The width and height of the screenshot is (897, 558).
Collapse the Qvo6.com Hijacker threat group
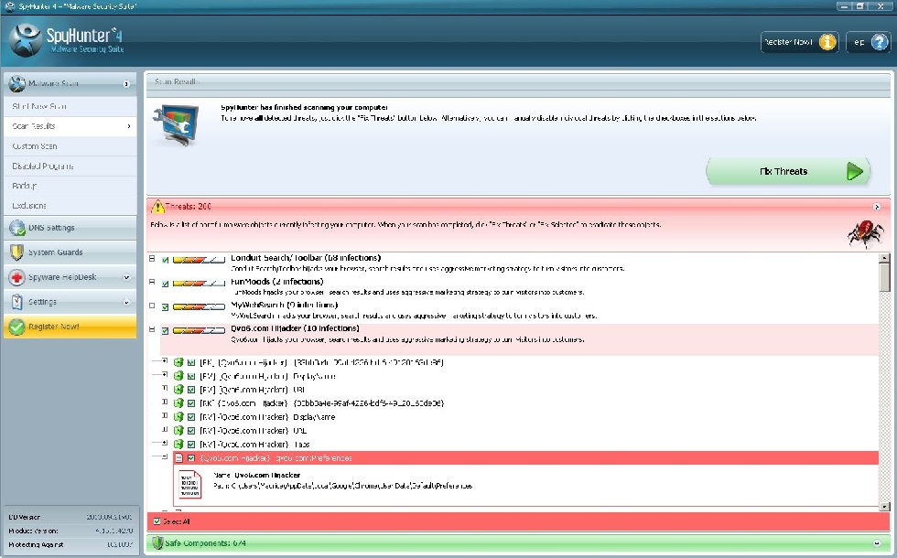tap(152, 329)
